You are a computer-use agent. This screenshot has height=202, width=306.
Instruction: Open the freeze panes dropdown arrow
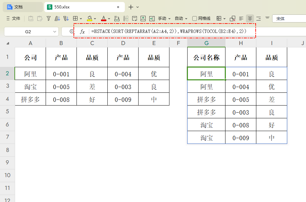224,19
